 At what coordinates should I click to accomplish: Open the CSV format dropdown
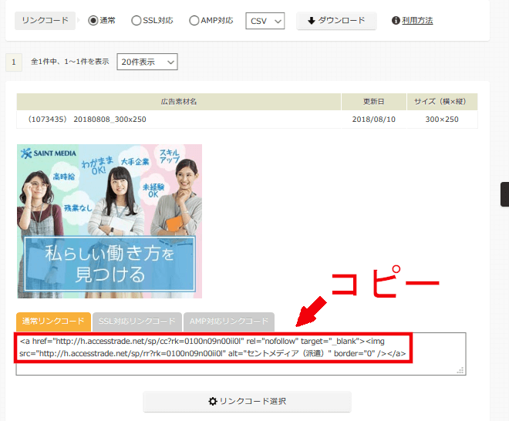click(x=265, y=21)
